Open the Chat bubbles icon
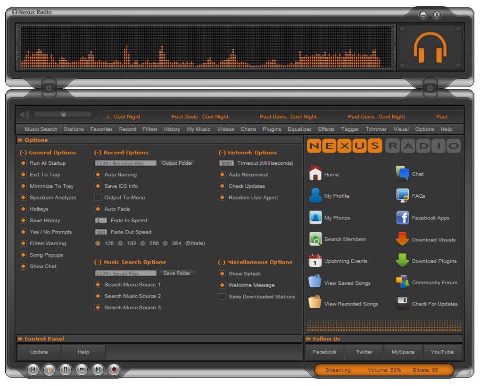The height and width of the screenshot is (386, 481). [402, 173]
